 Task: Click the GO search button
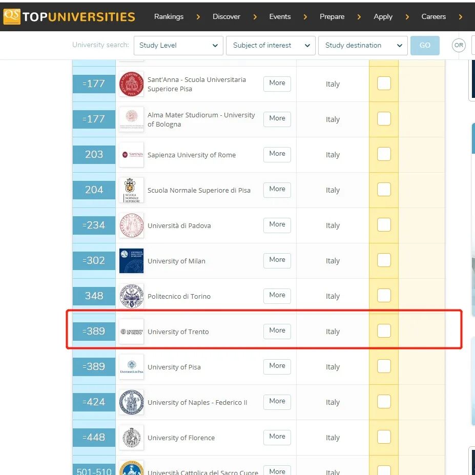pos(425,46)
